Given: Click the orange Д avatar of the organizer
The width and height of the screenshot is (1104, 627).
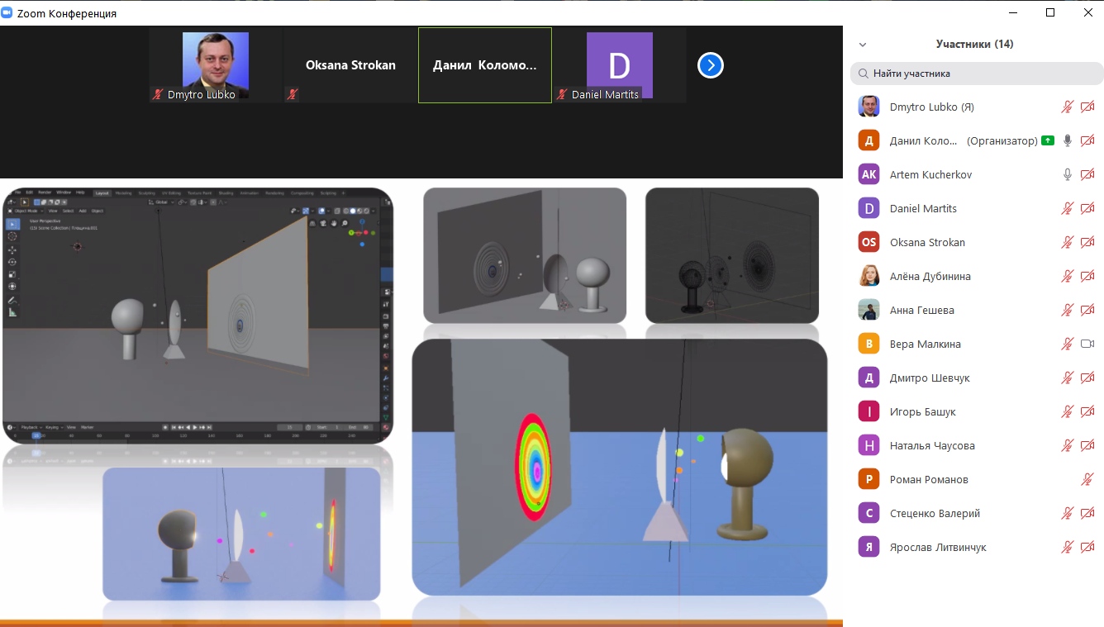Looking at the screenshot, I should 868,140.
